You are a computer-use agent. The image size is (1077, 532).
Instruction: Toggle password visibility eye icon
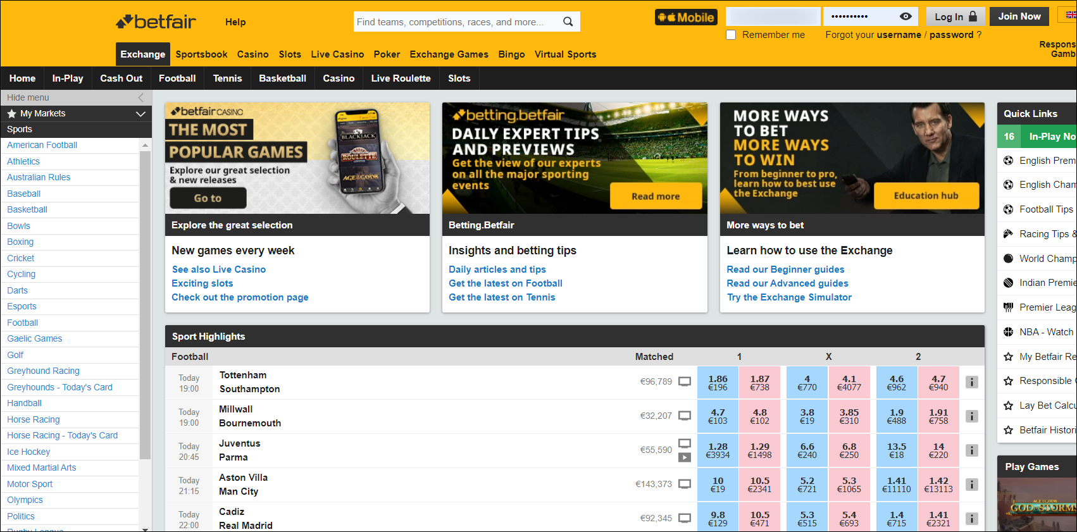[x=906, y=16]
